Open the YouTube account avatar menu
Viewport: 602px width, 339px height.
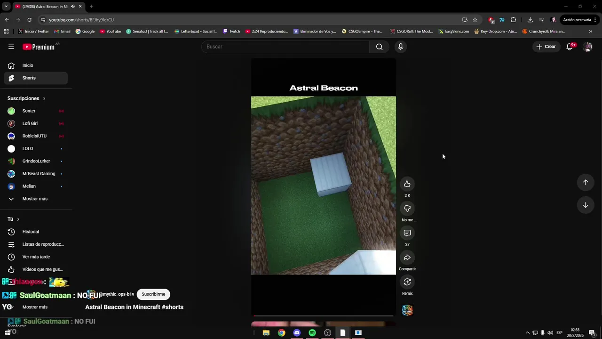click(588, 47)
